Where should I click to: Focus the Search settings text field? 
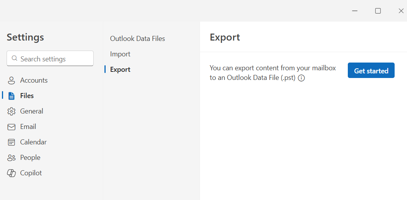click(x=54, y=59)
